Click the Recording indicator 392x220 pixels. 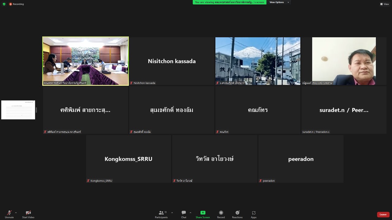tap(17, 4)
